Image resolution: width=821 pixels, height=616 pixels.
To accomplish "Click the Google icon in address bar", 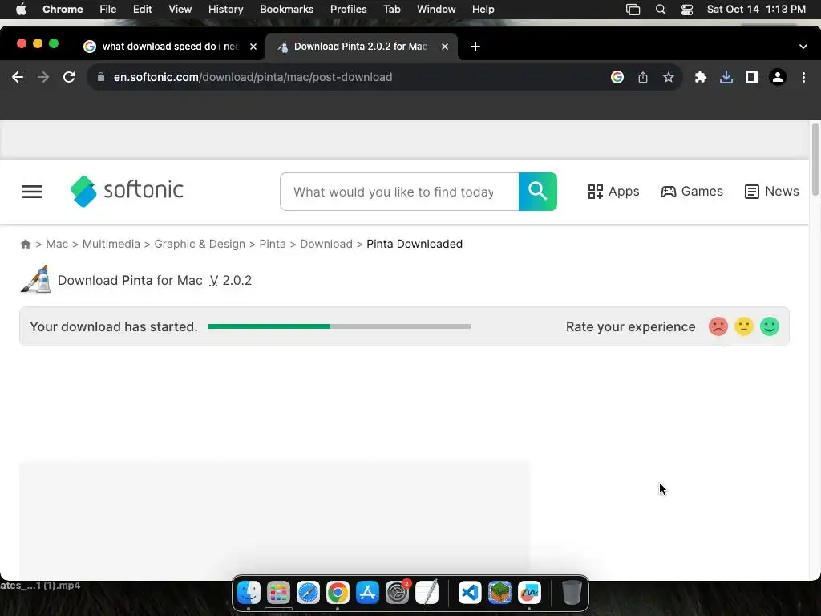I will click(617, 77).
